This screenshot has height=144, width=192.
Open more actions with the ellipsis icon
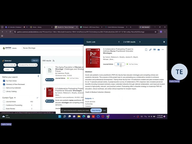pos(163,49)
